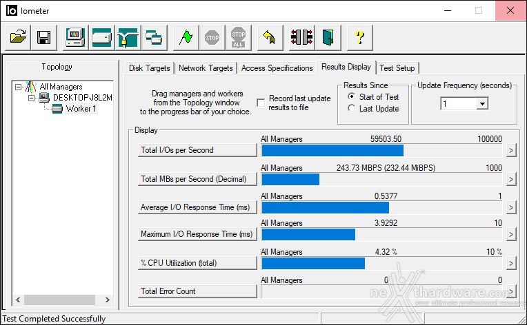Open details arrow for CPU Utilization
The width and height of the screenshot is (527, 325).
511,263
